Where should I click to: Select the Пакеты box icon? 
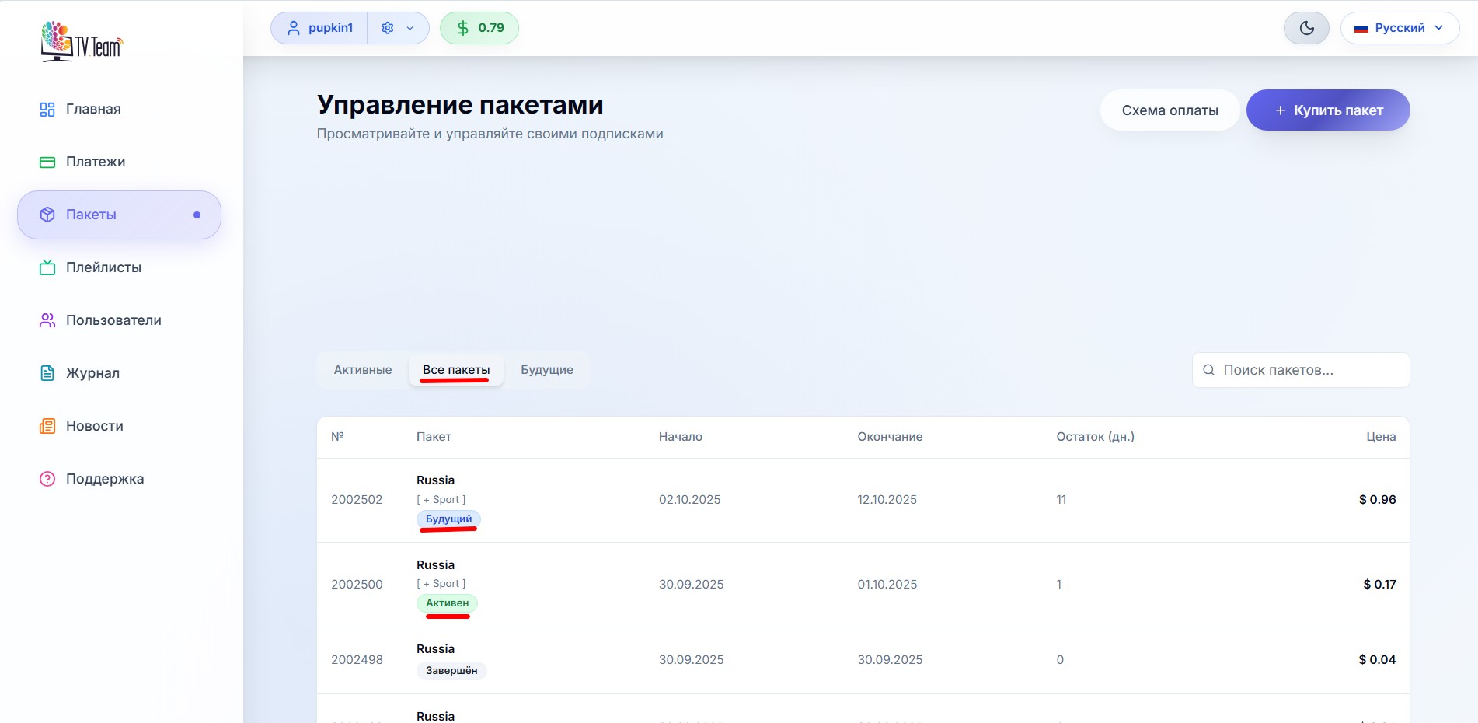coord(47,215)
